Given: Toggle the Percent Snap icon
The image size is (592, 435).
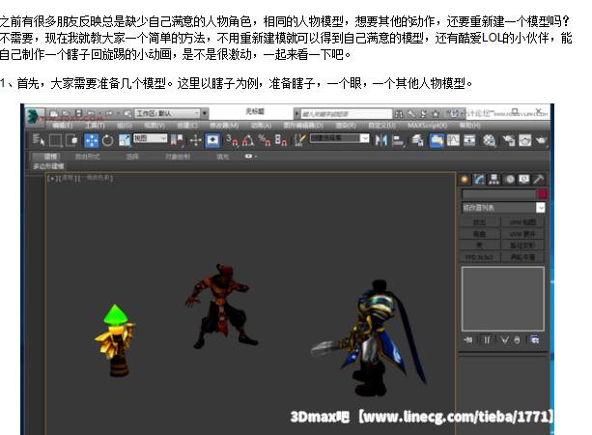Looking at the screenshot, I should click(265, 140).
